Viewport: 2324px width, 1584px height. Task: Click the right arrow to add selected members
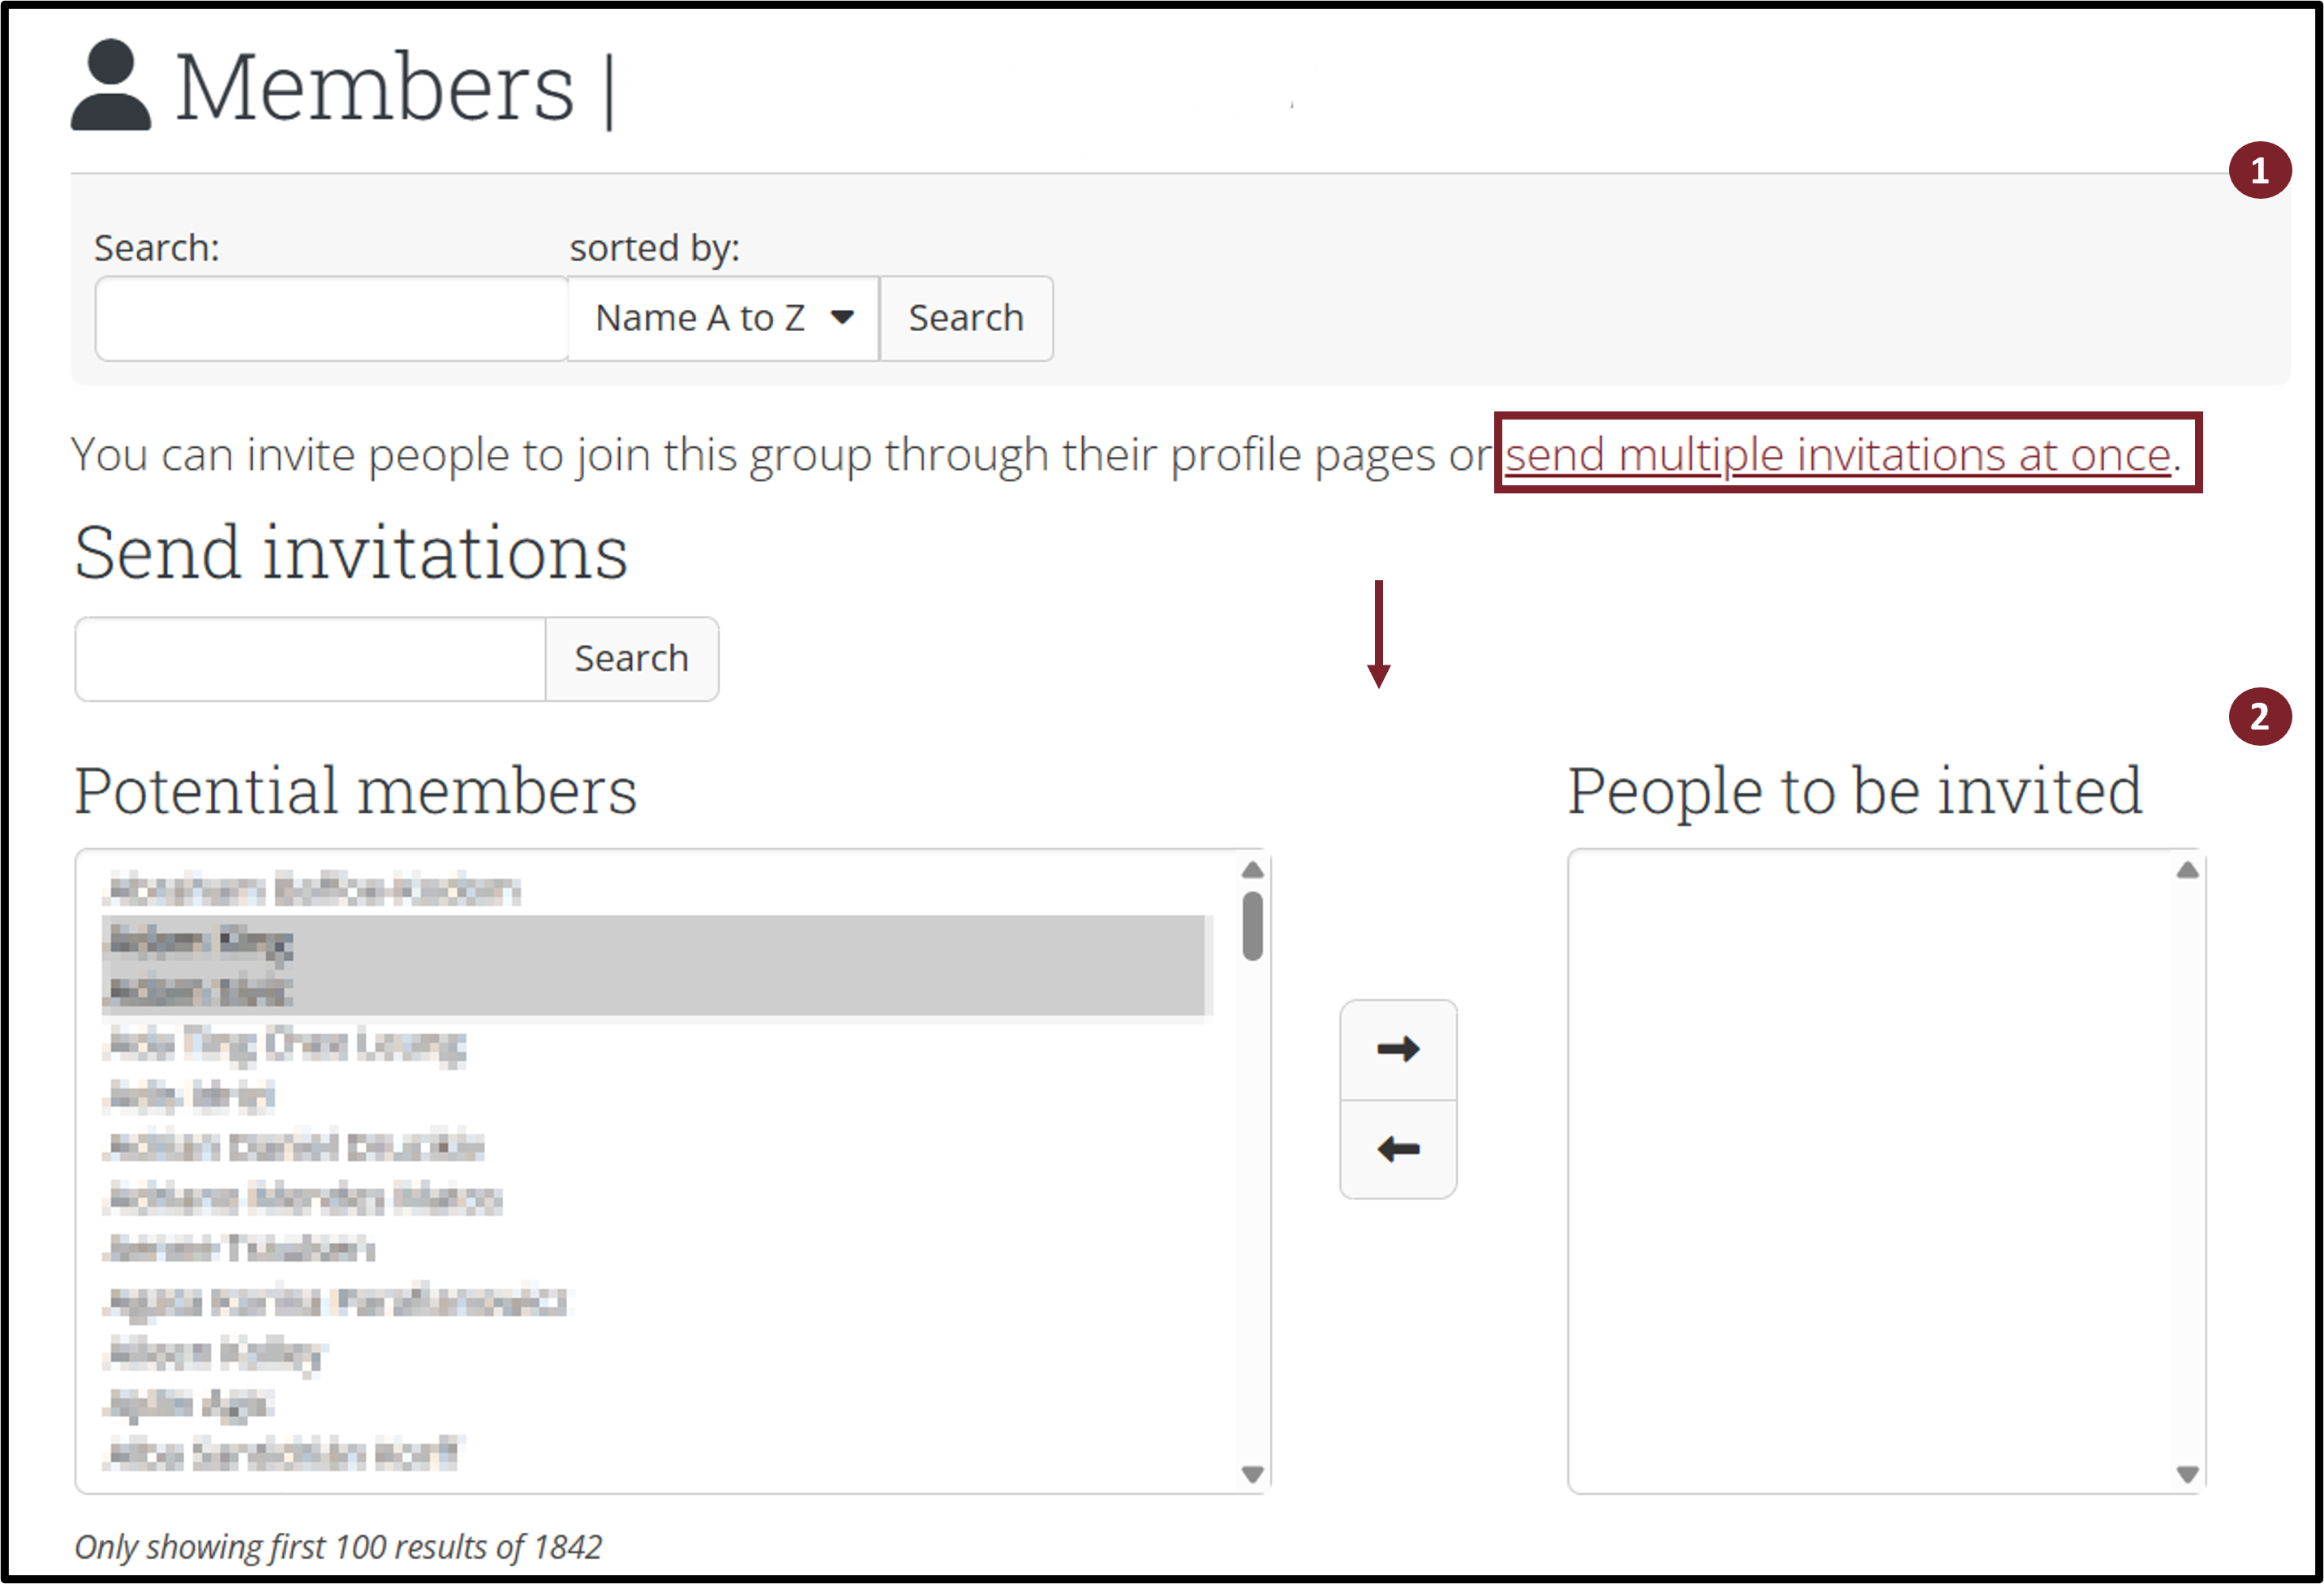(x=1397, y=1048)
